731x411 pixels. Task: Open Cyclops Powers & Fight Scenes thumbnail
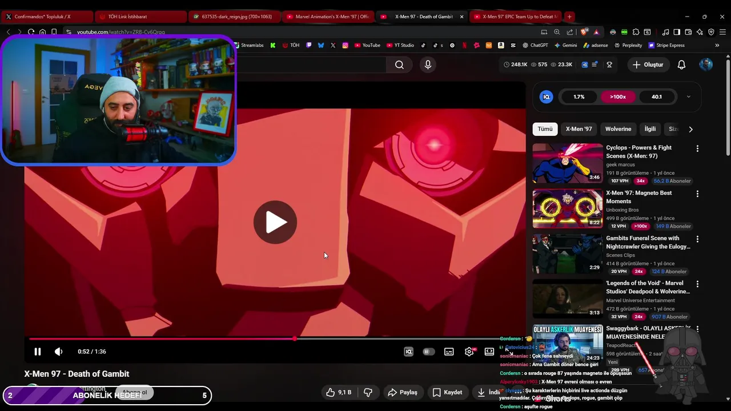(568, 163)
